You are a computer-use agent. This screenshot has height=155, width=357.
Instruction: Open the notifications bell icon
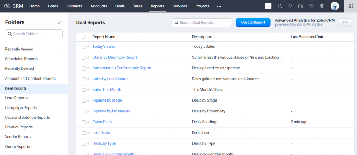(x=290, y=6)
